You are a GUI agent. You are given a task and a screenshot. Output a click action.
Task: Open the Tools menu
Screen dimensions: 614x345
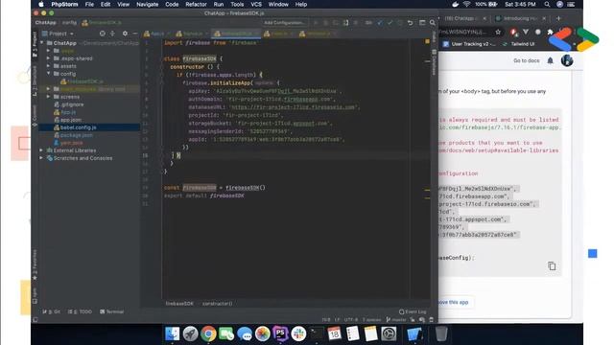pos(237,4)
